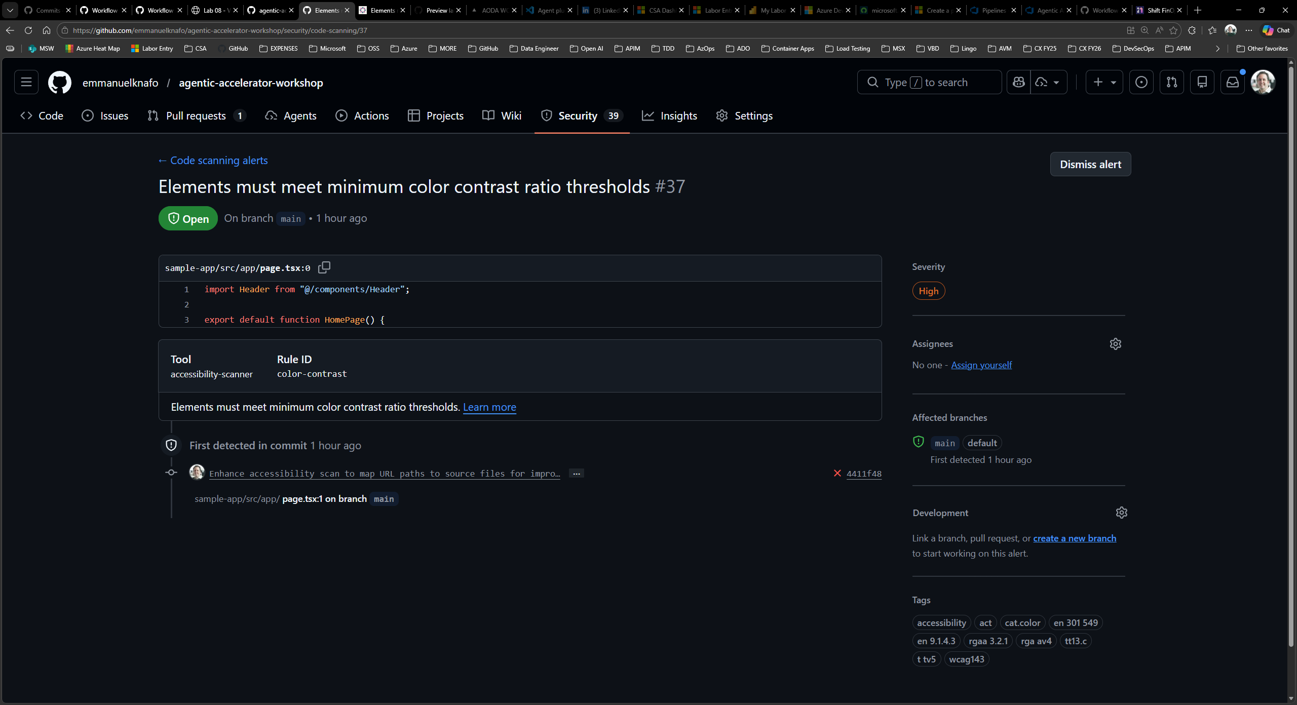Open your notifications inbox

coord(1233,82)
